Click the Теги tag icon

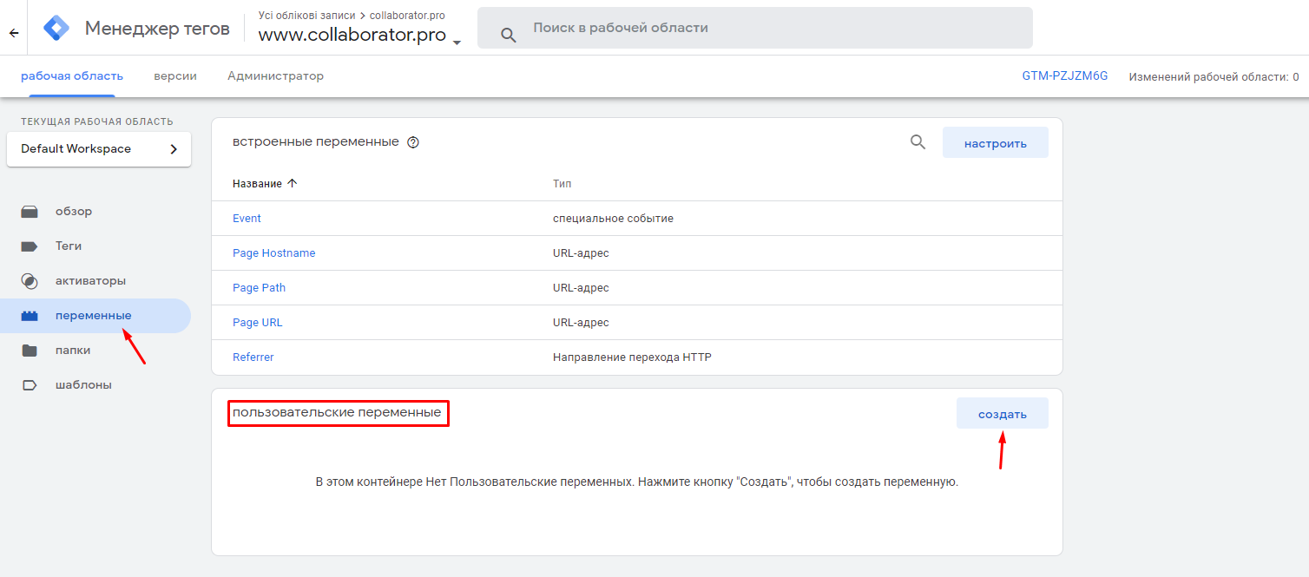pyautogui.click(x=30, y=246)
